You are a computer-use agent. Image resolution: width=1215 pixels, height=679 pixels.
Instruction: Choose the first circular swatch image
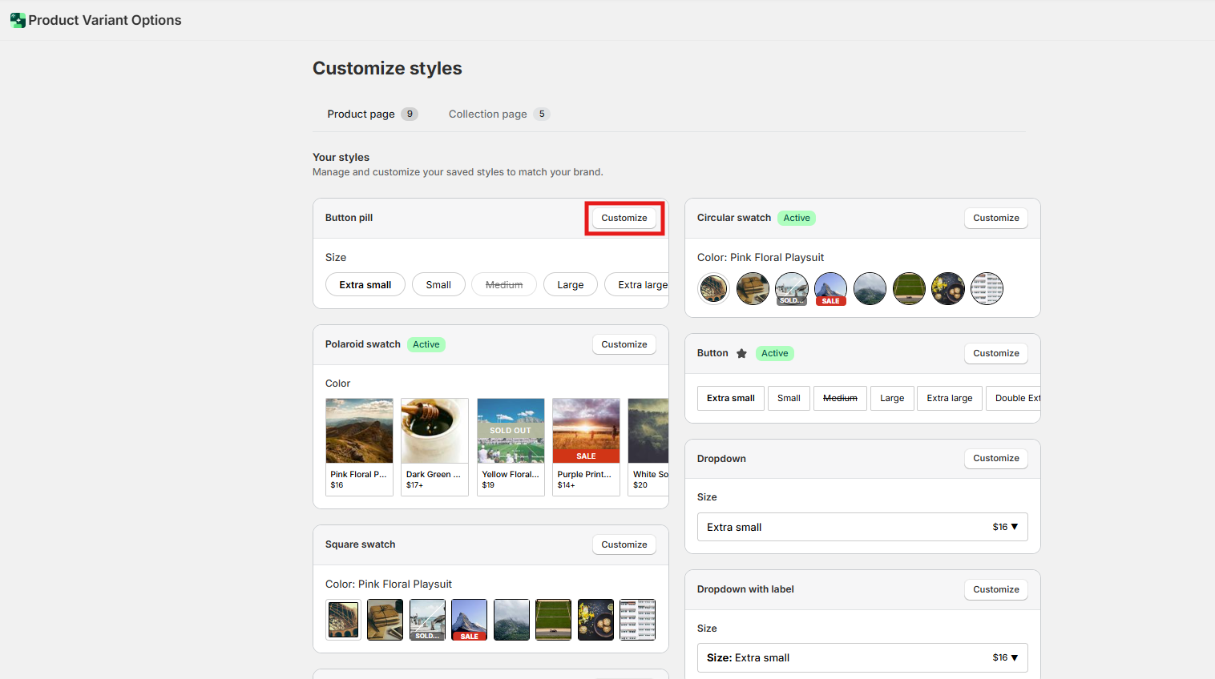[713, 288]
